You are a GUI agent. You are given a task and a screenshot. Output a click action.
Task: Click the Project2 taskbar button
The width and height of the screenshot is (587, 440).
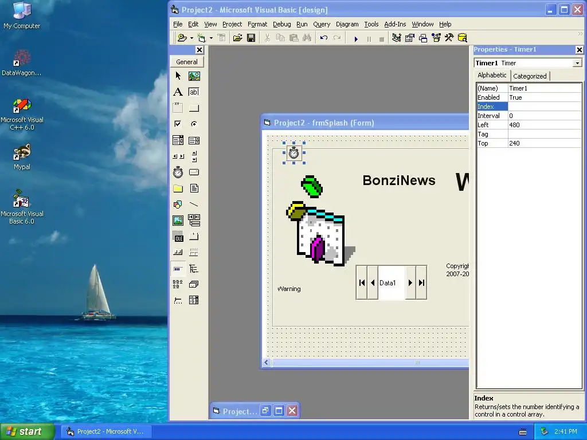click(x=107, y=431)
